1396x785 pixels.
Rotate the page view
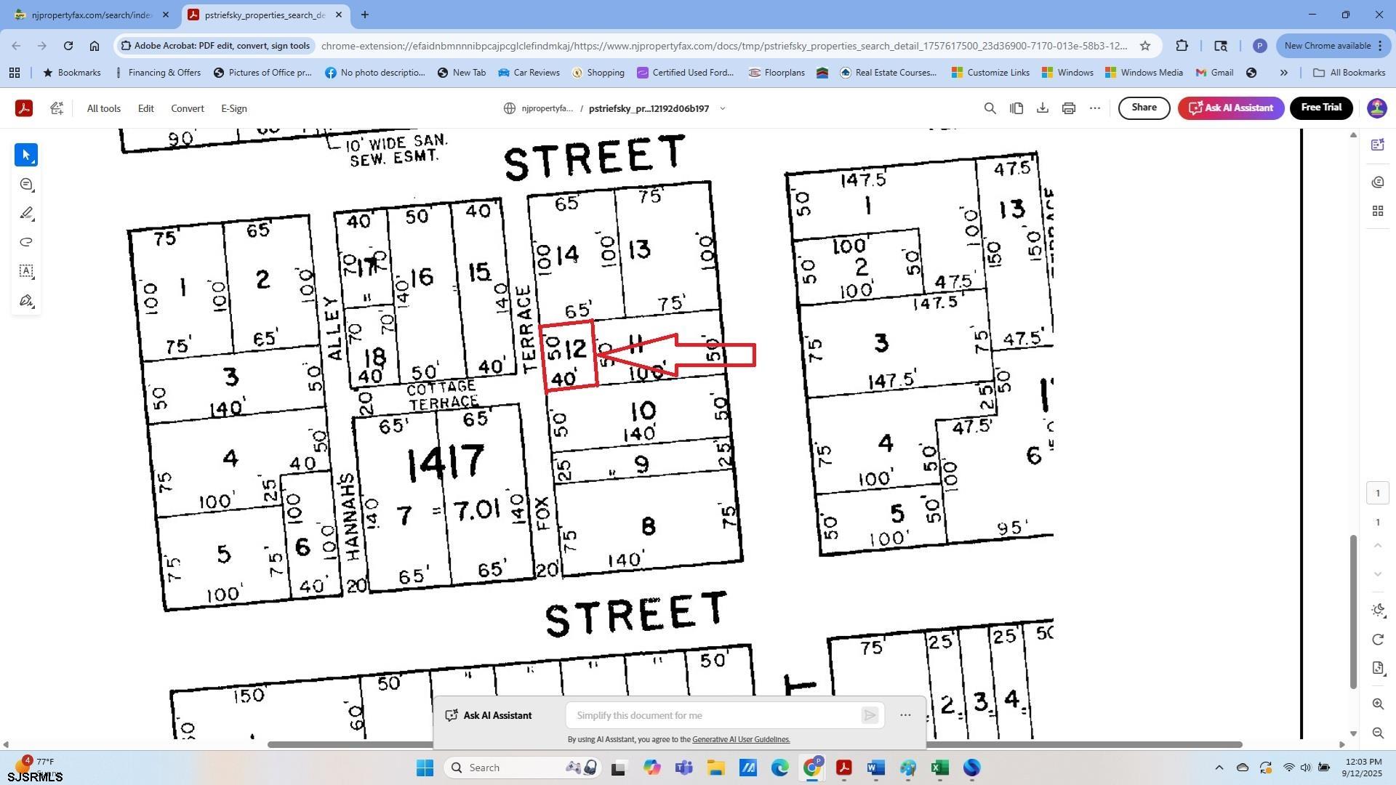tap(1378, 640)
